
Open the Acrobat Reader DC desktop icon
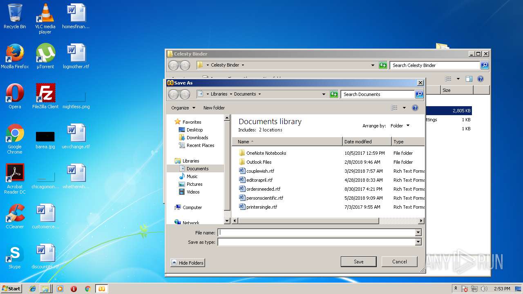tap(15, 179)
